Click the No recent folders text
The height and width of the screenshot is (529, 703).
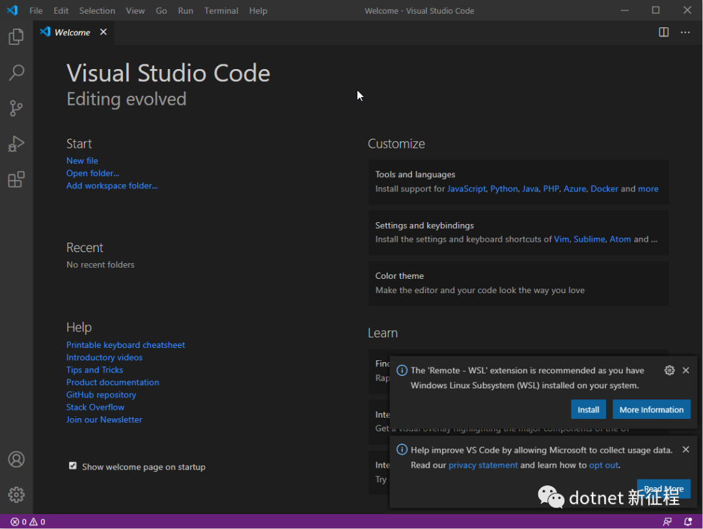click(100, 264)
